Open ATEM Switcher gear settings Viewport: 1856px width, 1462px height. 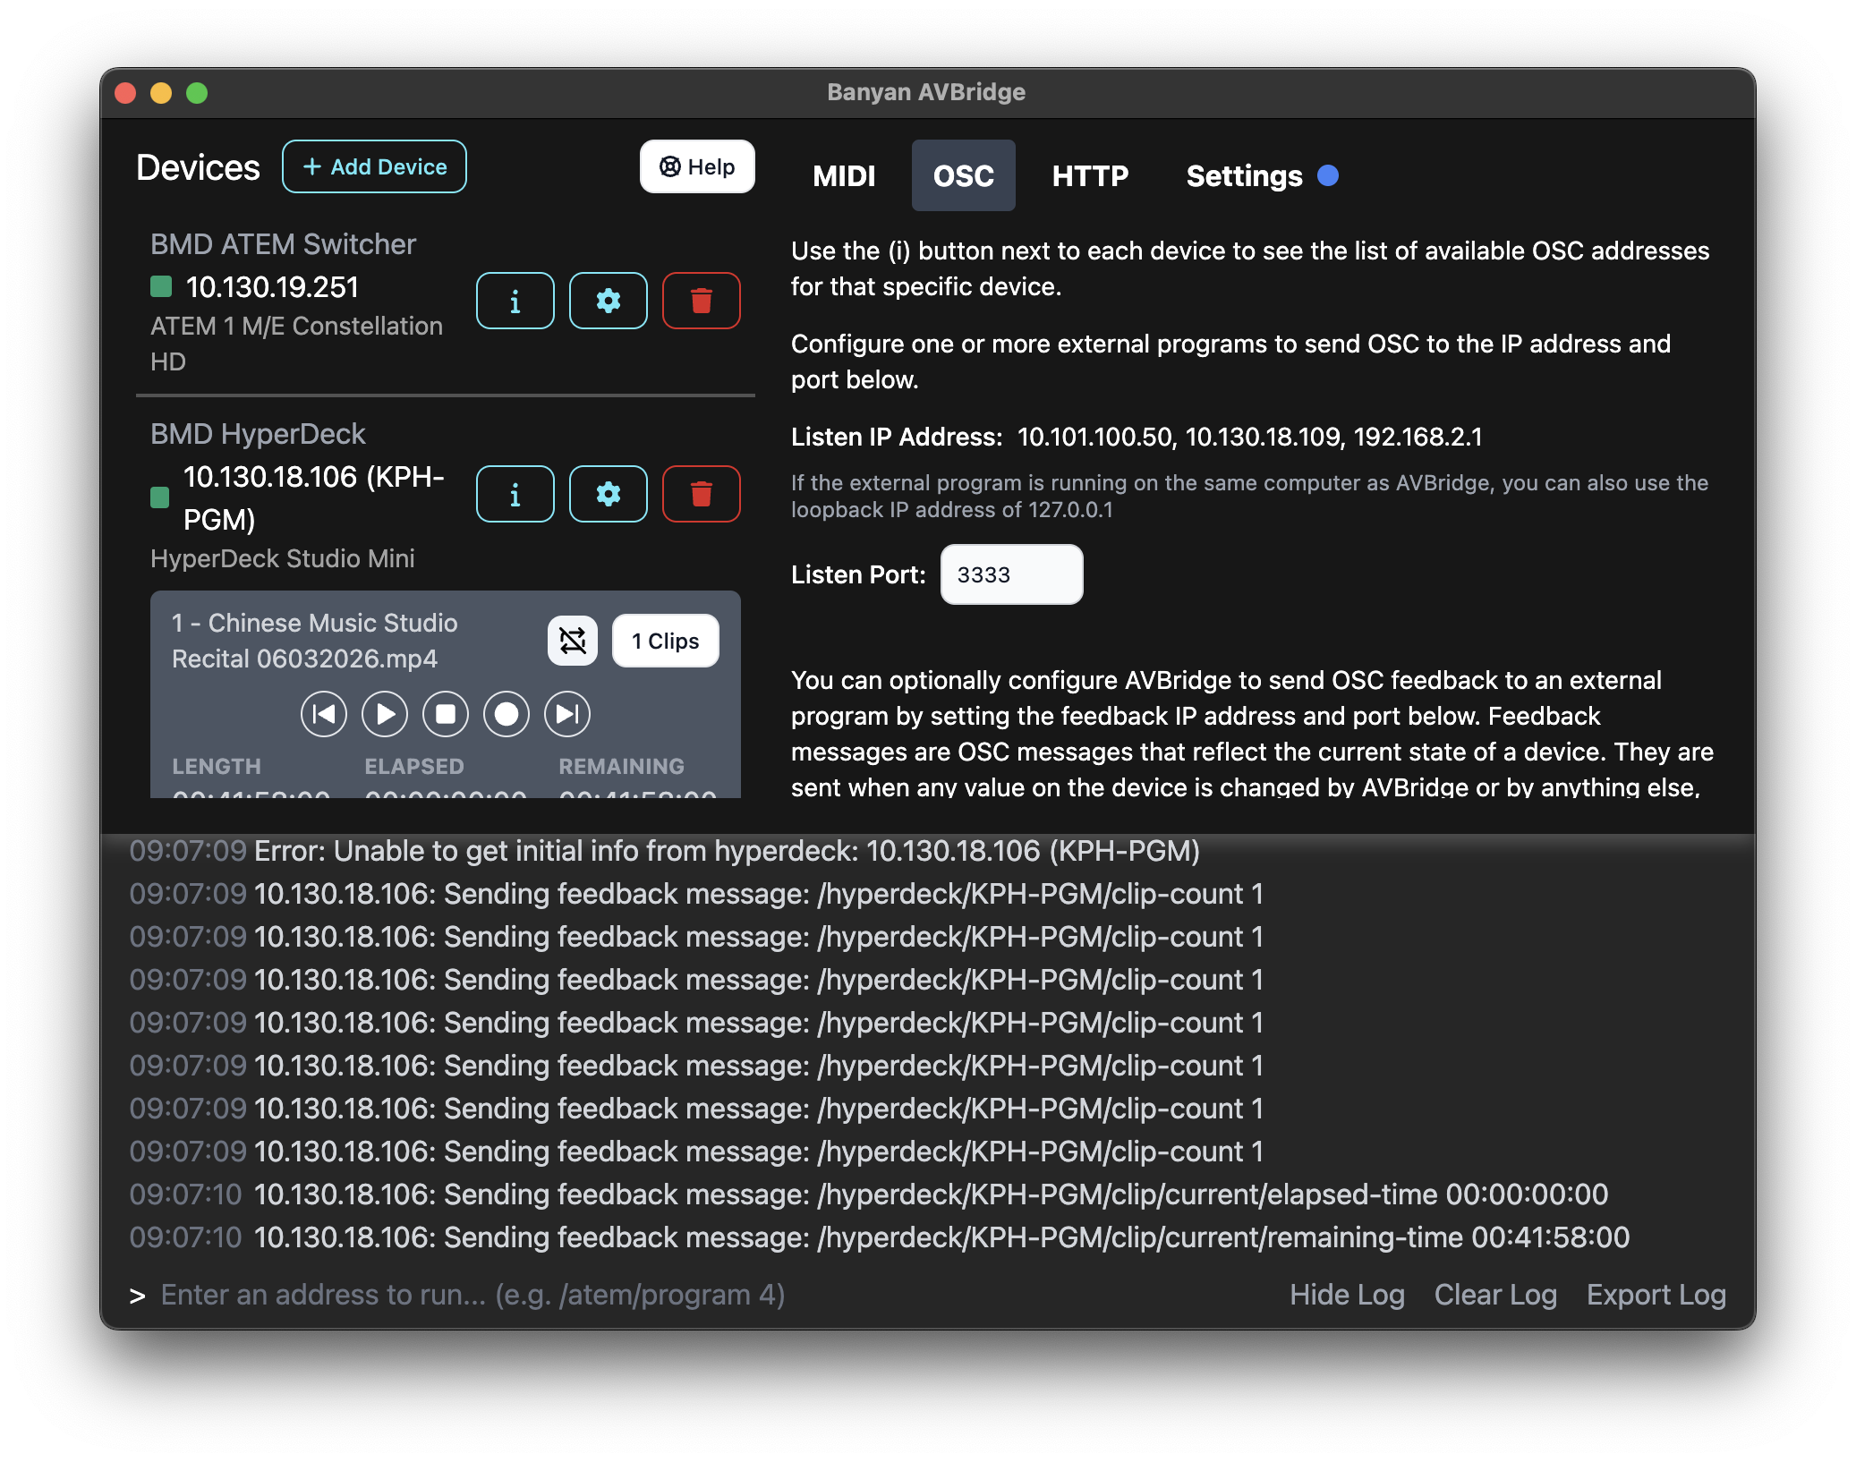coord(609,301)
